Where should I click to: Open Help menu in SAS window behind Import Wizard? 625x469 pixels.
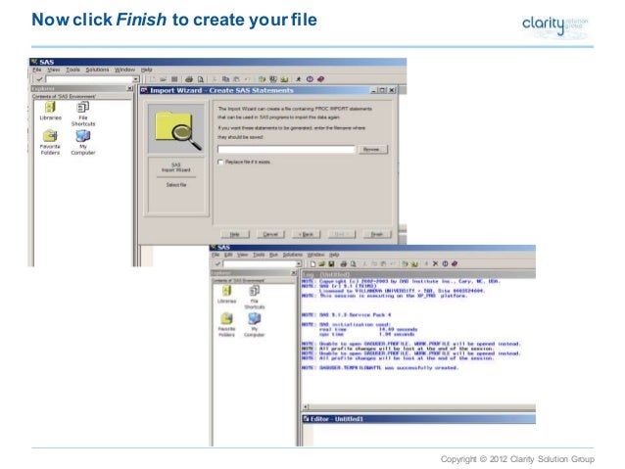[x=147, y=70]
